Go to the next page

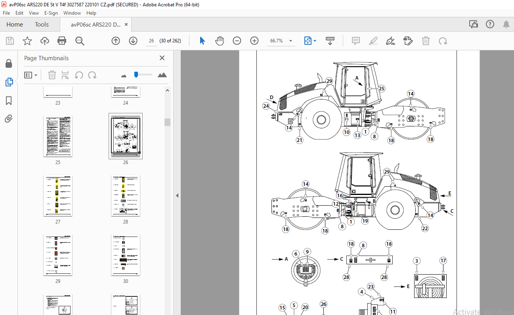tap(133, 41)
